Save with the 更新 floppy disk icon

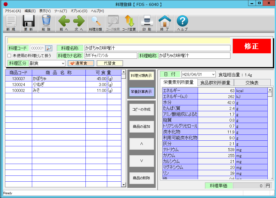click(x=28, y=23)
